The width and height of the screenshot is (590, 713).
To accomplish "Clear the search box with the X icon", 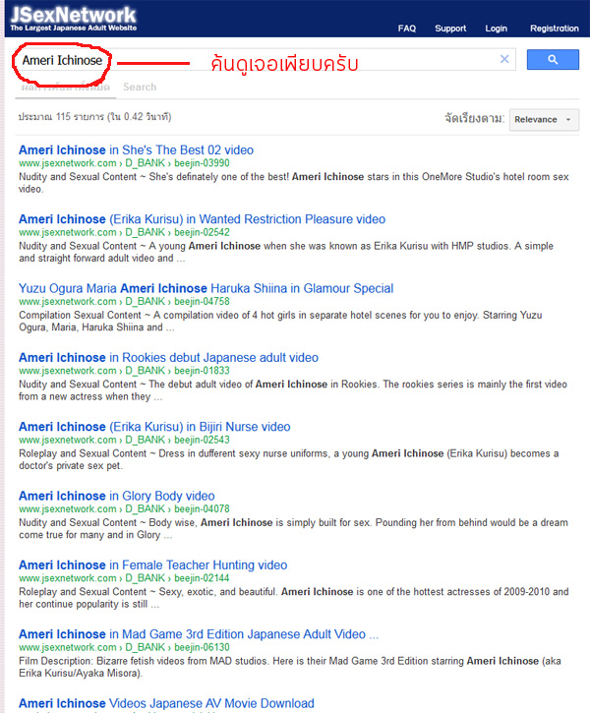I will [x=504, y=59].
